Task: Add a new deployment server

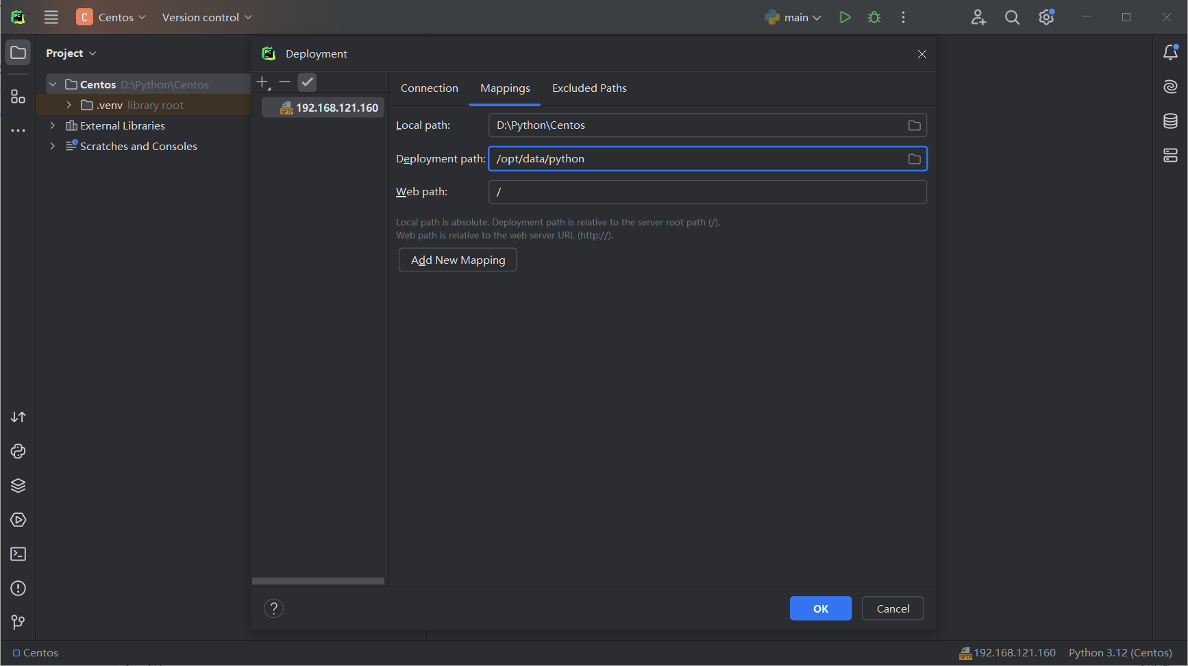Action: point(263,83)
